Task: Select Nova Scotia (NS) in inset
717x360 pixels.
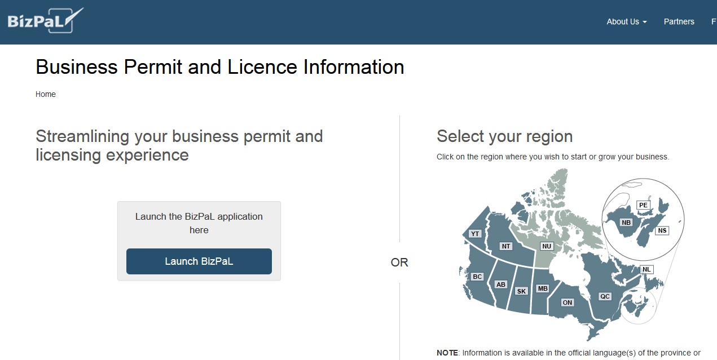Action: pos(662,230)
